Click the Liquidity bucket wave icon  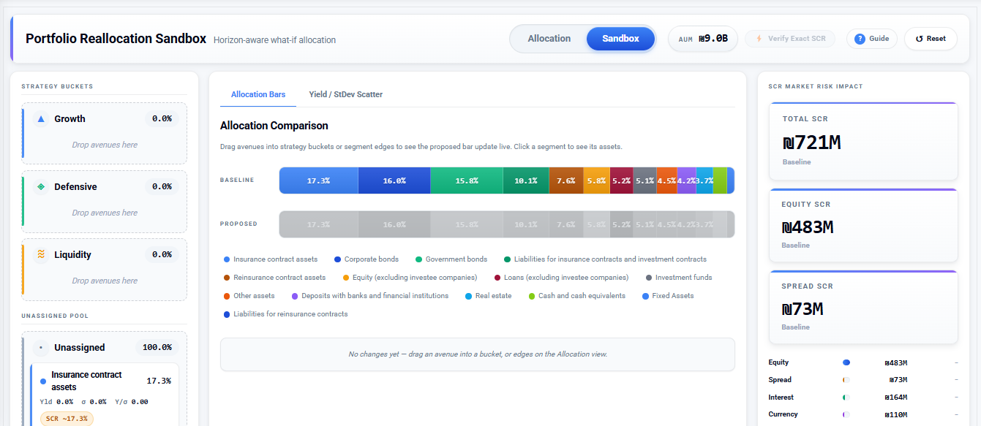coord(41,254)
